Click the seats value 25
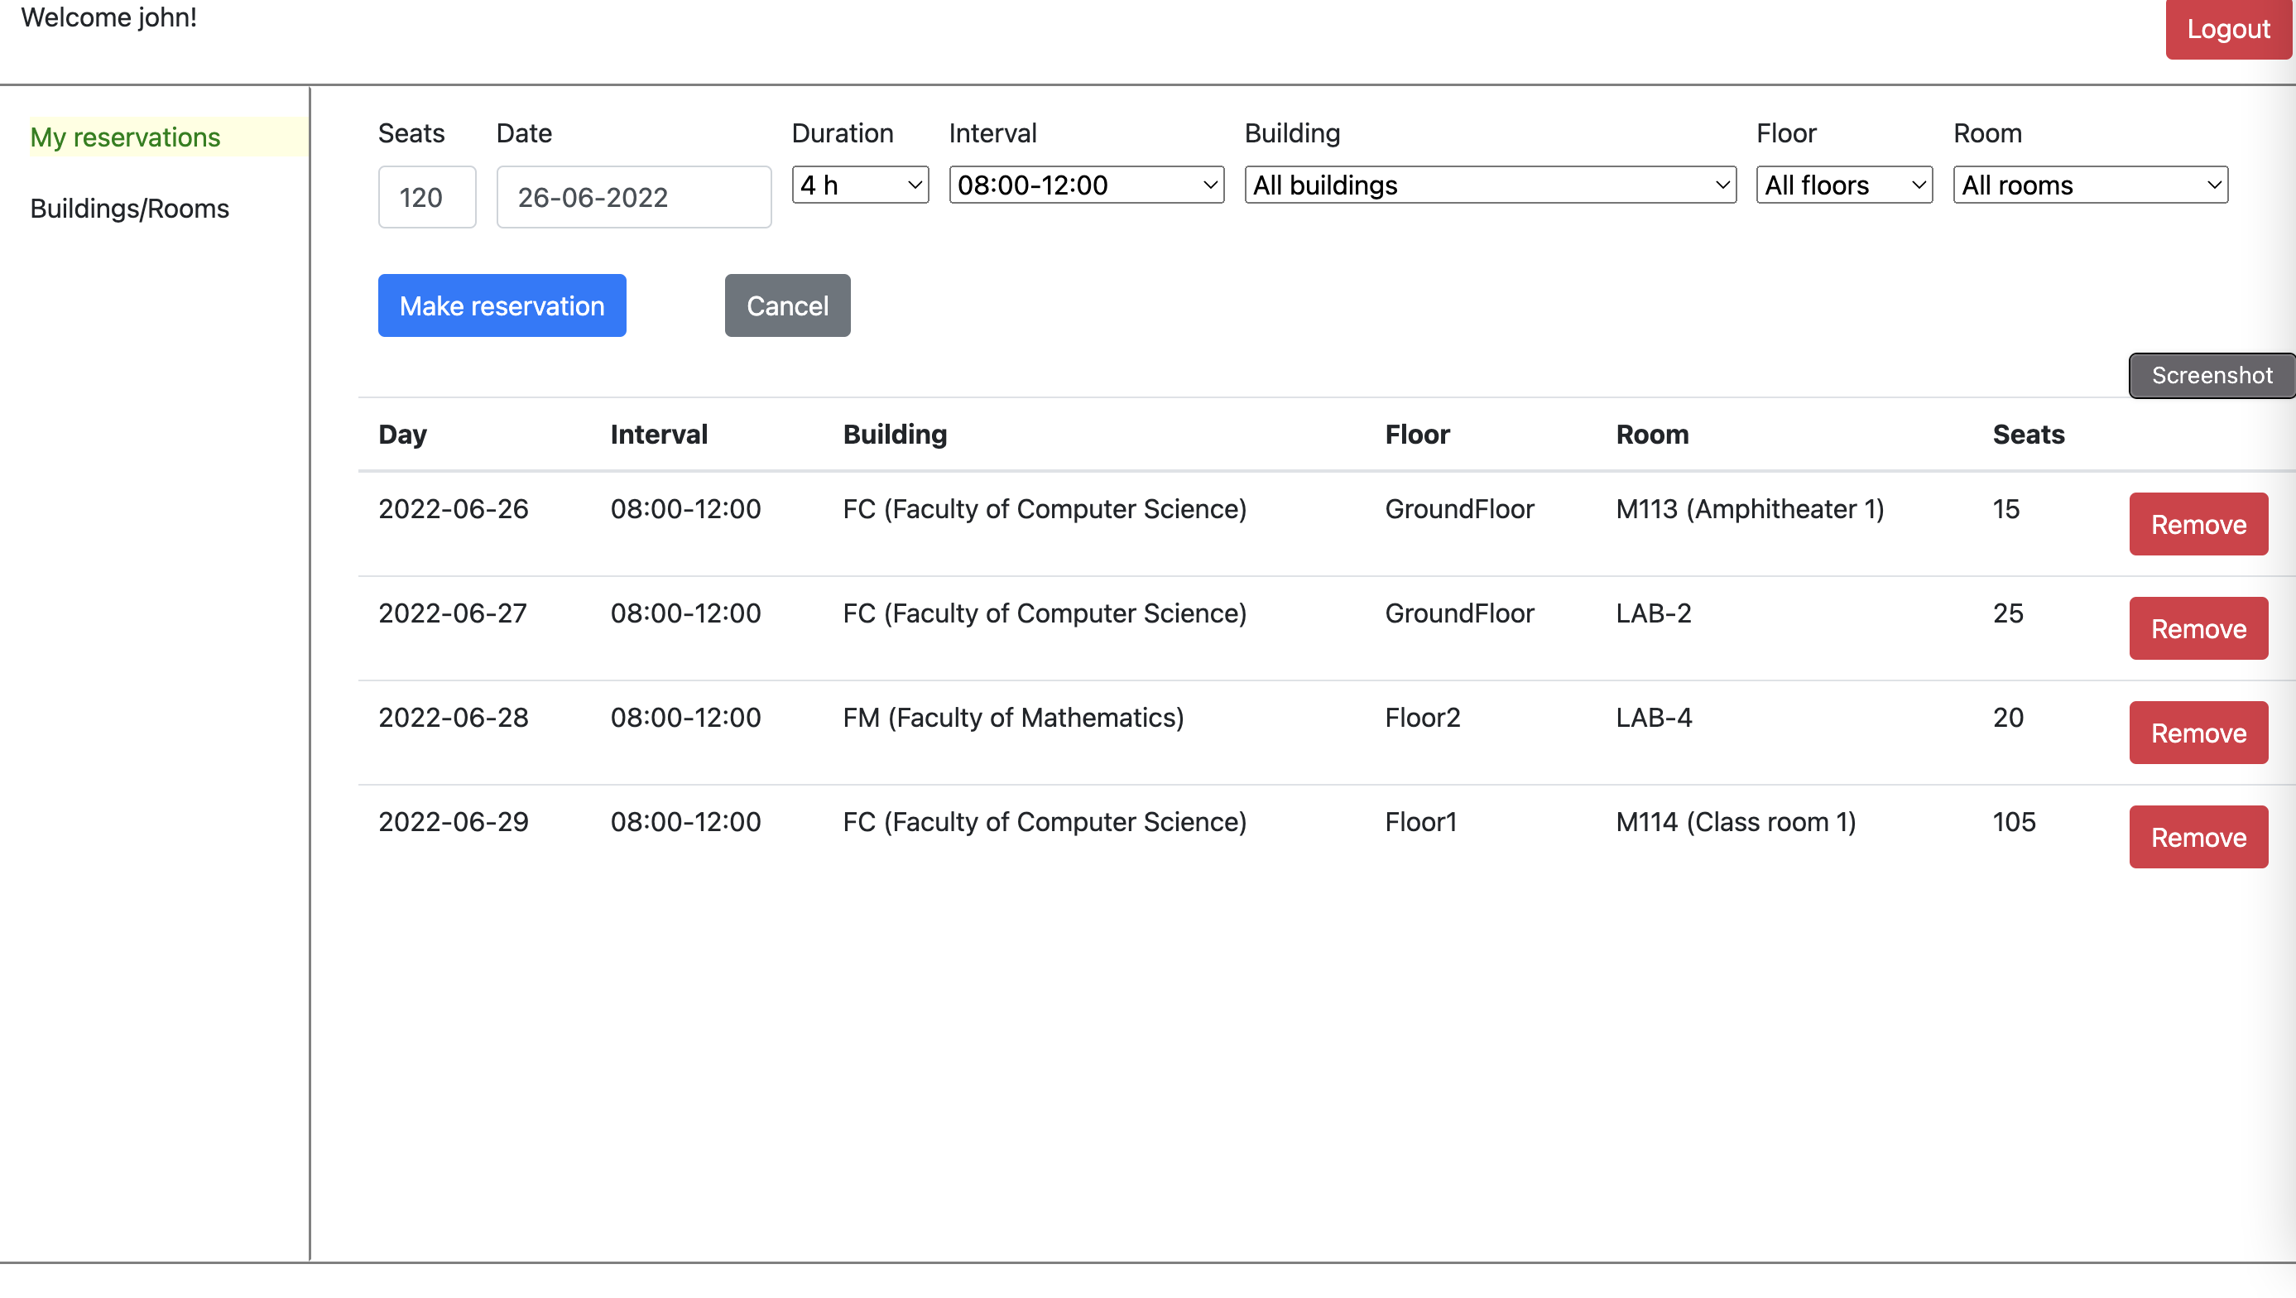Image resolution: width=2296 pixels, height=1298 pixels. pos(2007,613)
